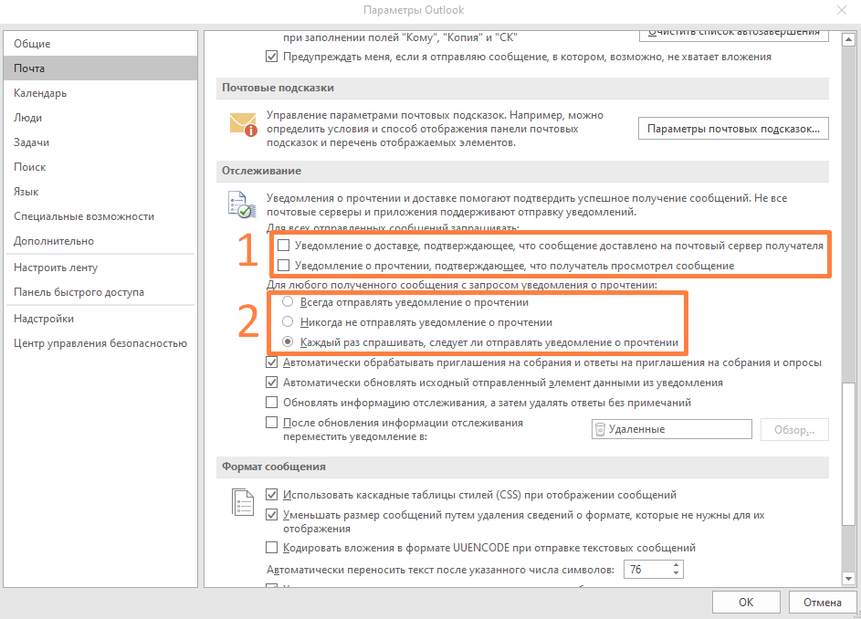Click Параметры почтовых подсказок button

point(733,129)
